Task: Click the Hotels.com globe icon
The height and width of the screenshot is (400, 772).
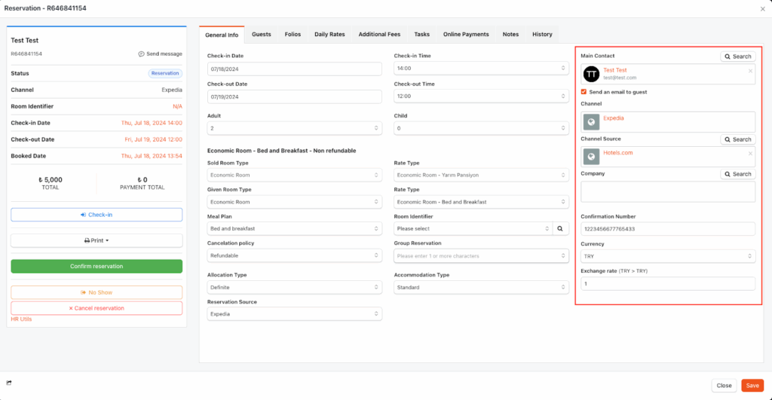Action: [x=592, y=157]
